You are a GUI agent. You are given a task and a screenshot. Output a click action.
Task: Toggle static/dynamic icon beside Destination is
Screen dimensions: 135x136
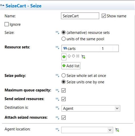click(x=57, y=108)
